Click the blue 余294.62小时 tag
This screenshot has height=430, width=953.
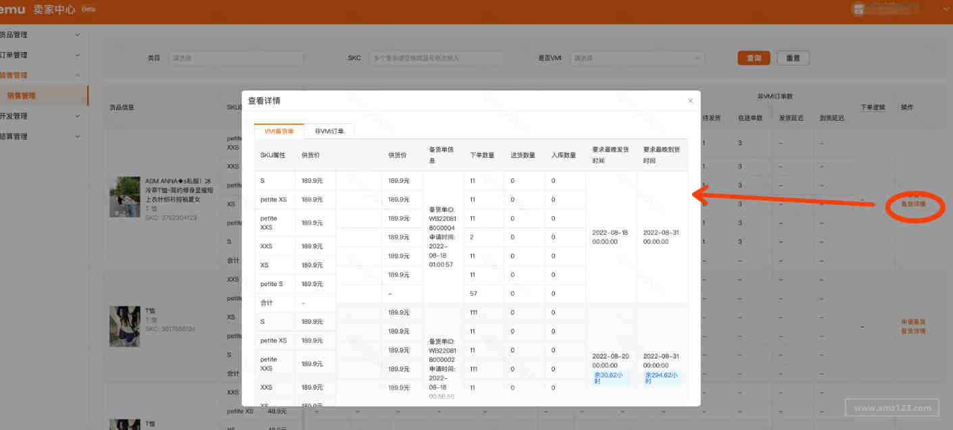662,378
